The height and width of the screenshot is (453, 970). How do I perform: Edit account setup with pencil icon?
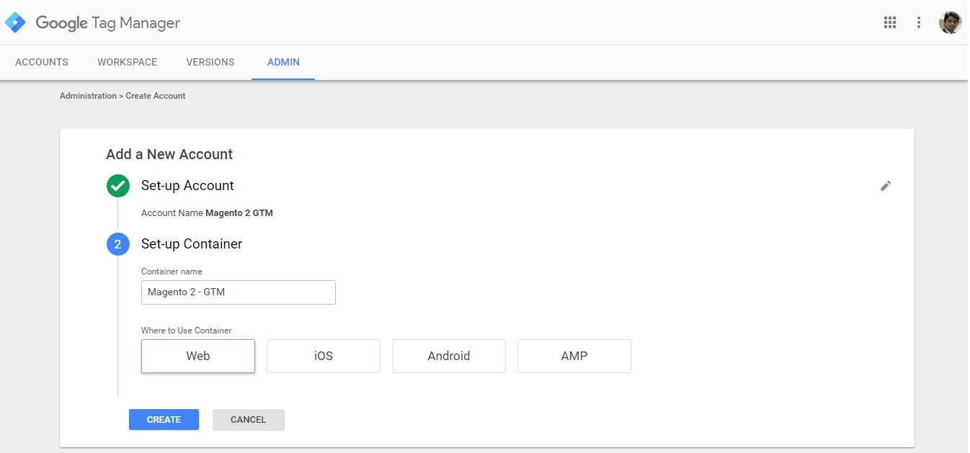coord(886,186)
